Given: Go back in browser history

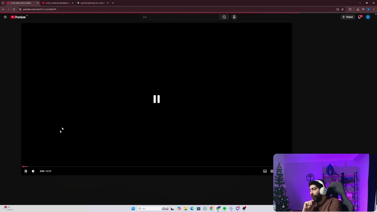Looking at the screenshot, I should point(3,9).
